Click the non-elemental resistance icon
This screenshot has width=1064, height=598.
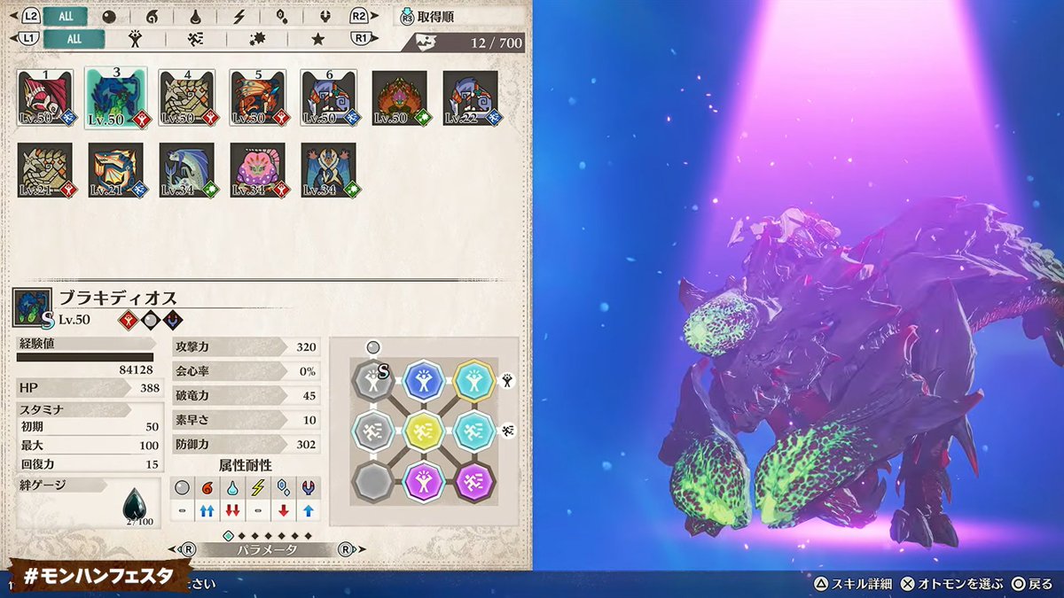(182, 488)
